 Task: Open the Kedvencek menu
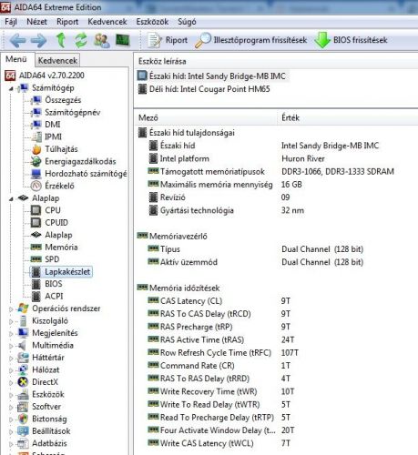[107, 22]
